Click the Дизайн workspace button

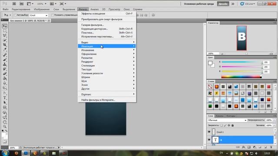click(223, 4)
